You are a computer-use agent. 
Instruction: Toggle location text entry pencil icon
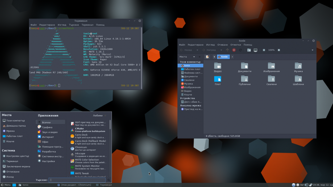(207, 57)
